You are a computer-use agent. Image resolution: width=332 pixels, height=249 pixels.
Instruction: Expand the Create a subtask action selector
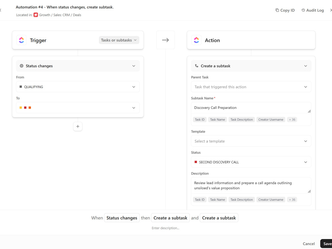(251, 66)
